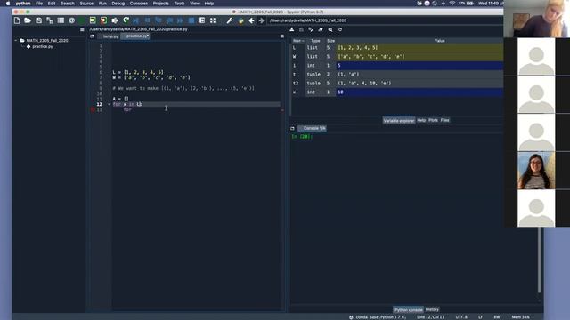
Task: Open editor pane options hamburger menu
Action: tap(82, 29)
